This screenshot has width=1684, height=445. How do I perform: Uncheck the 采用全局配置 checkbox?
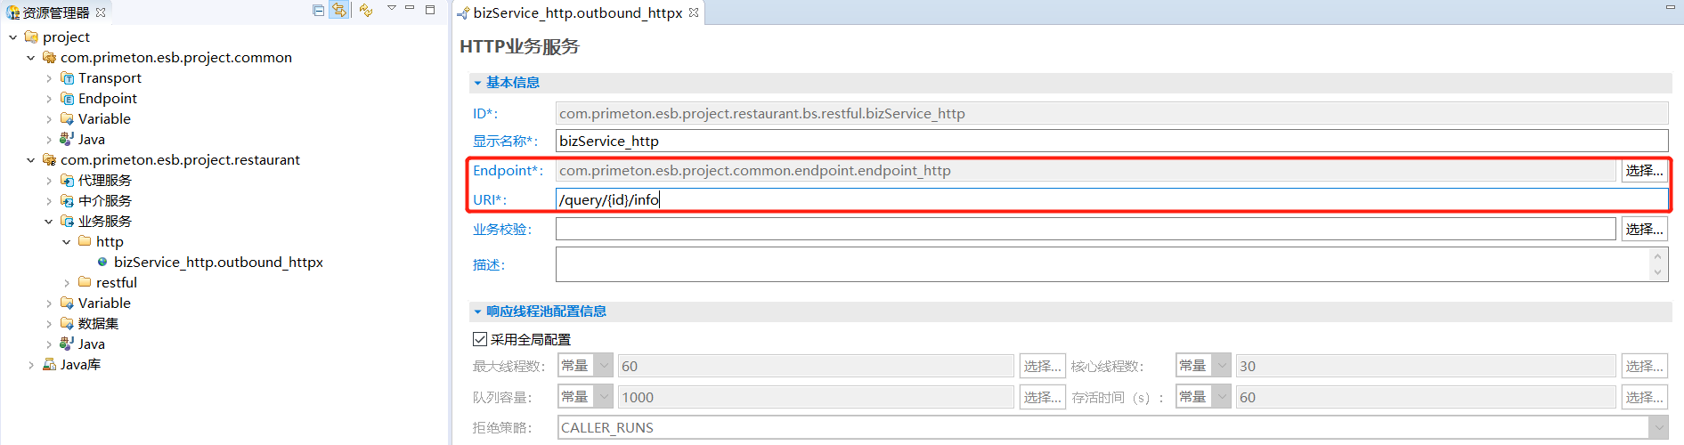pos(480,339)
